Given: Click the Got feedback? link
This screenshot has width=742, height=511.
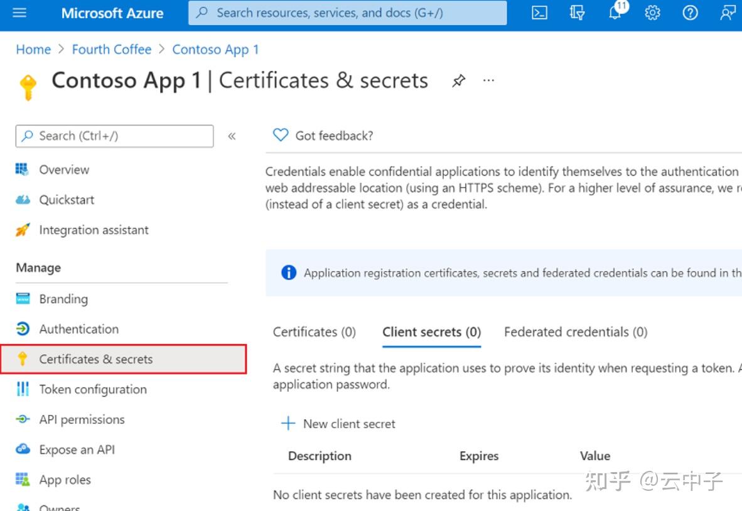Looking at the screenshot, I should point(322,135).
